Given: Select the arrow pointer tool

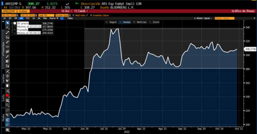Looking at the screenshot, I should point(7,23).
